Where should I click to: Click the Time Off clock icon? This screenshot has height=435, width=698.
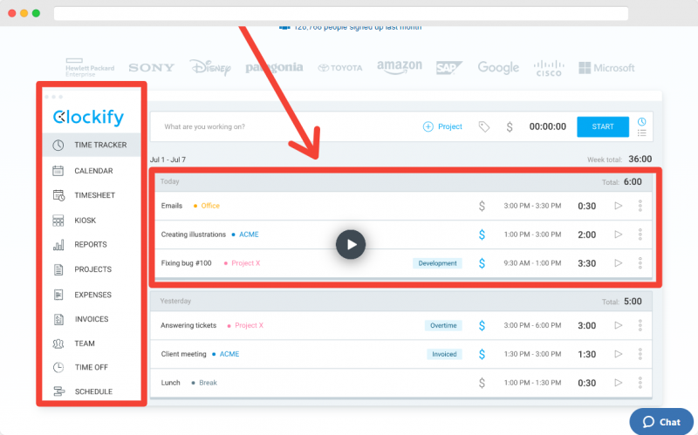click(x=58, y=367)
